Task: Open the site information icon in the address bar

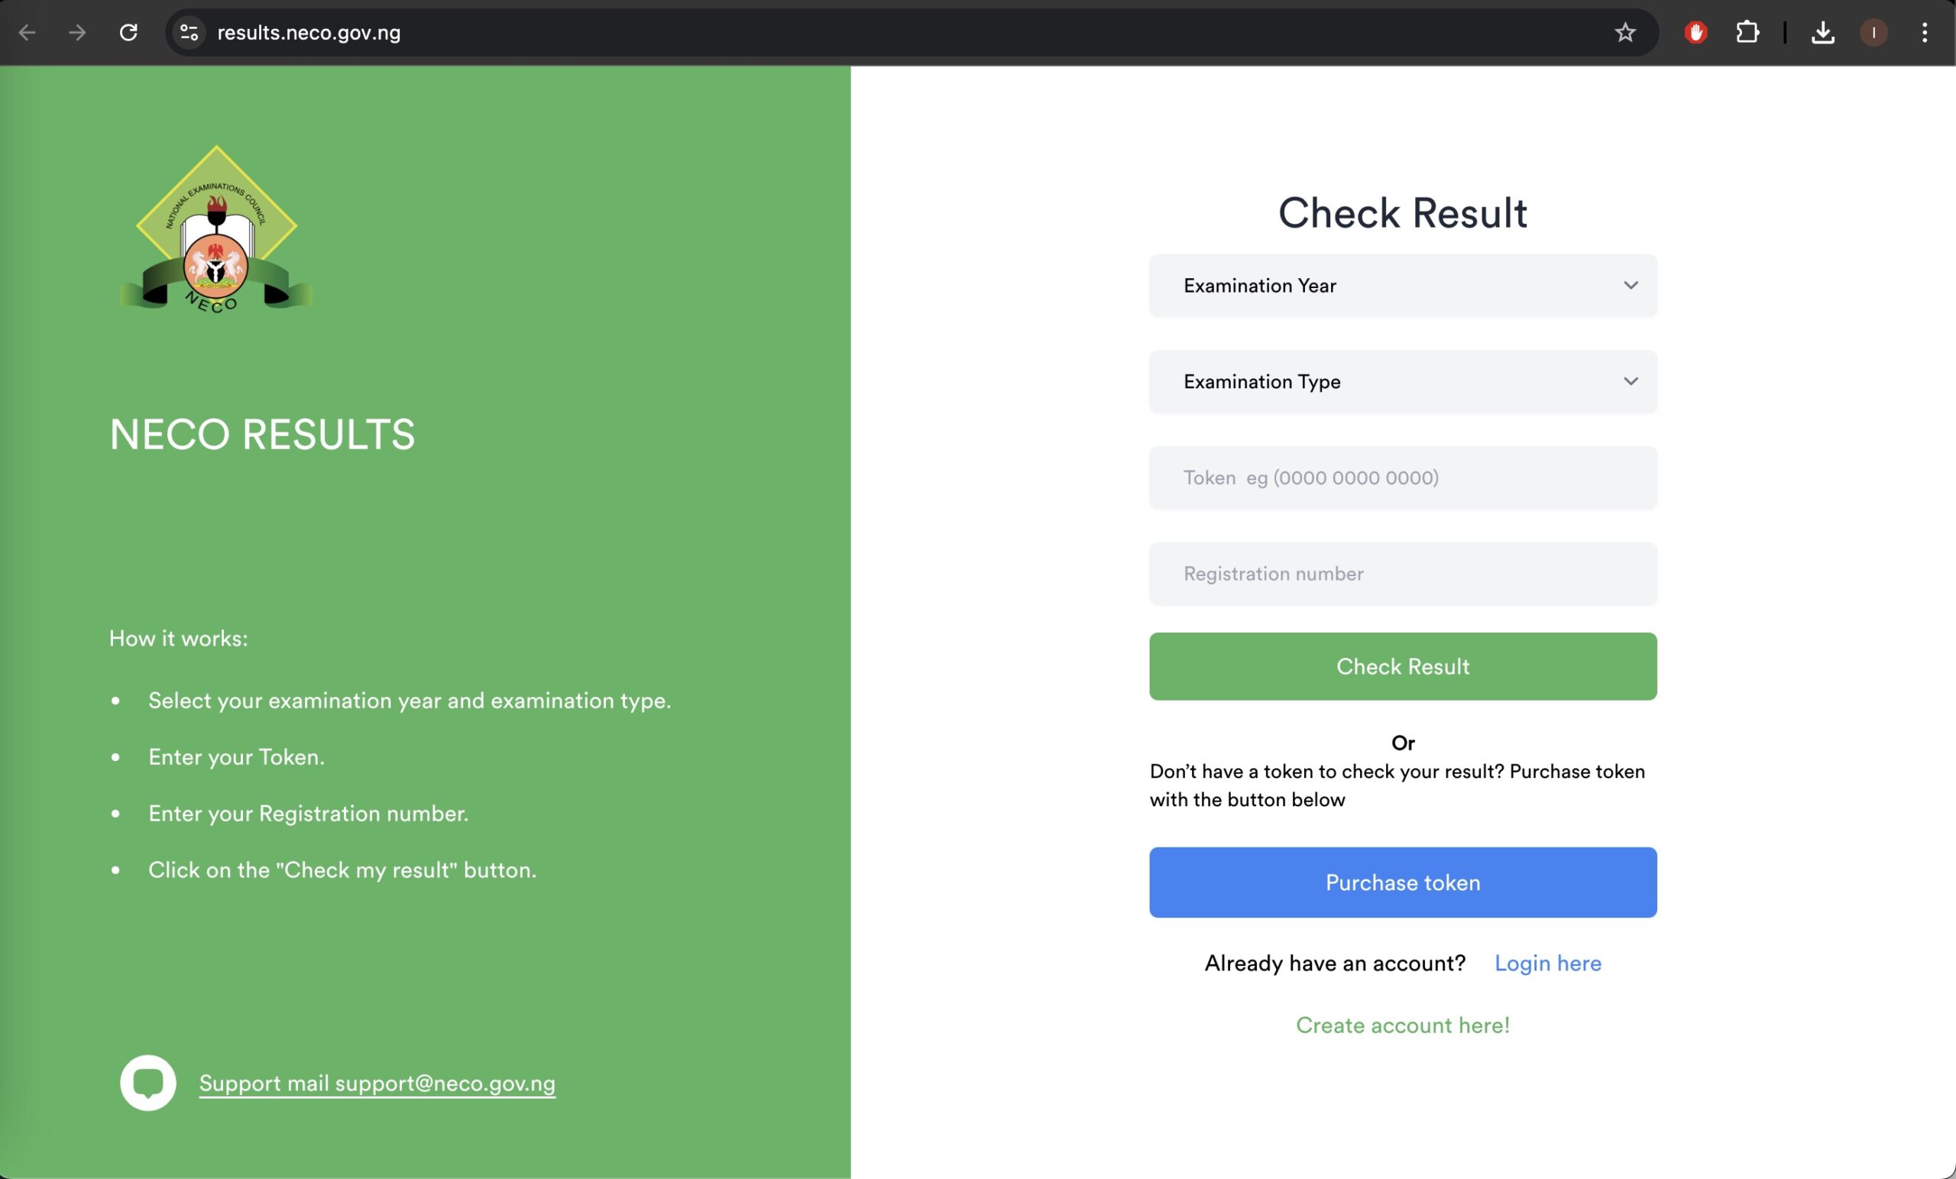Action: coord(189,33)
